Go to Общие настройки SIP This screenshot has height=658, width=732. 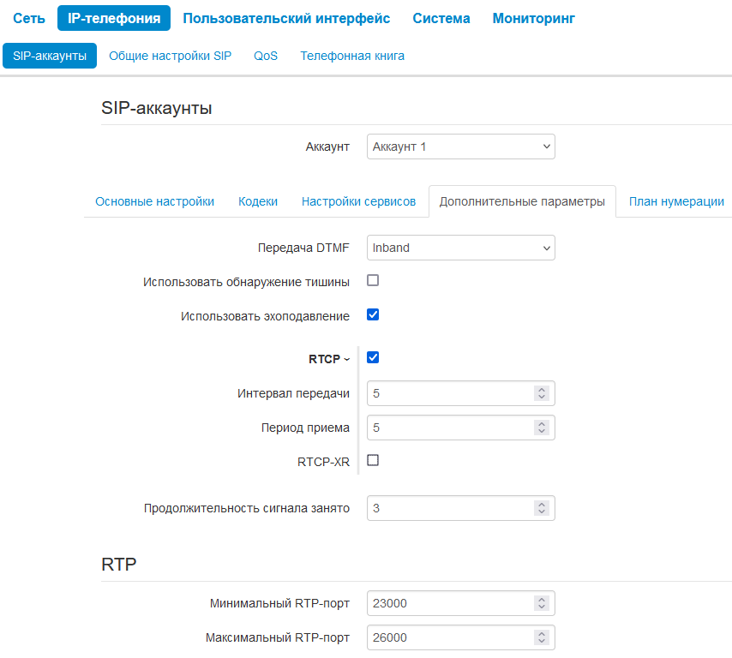coord(170,56)
